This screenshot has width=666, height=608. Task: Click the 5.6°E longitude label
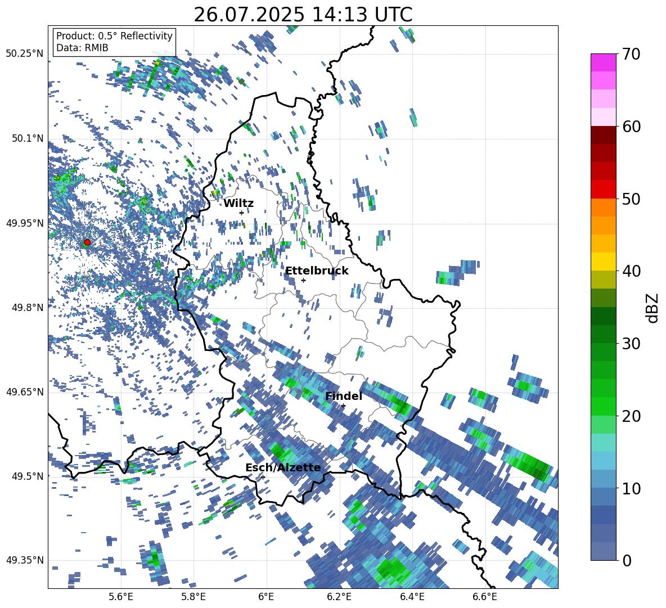point(121,597)
